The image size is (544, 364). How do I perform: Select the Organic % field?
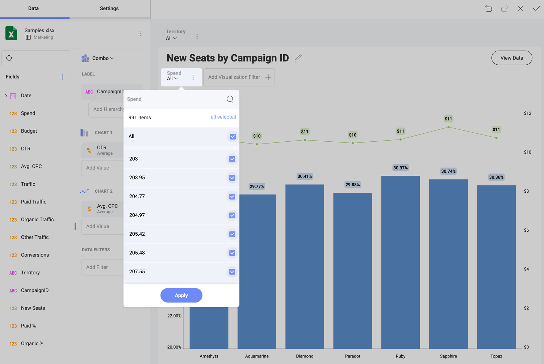(x=32, y=343)
